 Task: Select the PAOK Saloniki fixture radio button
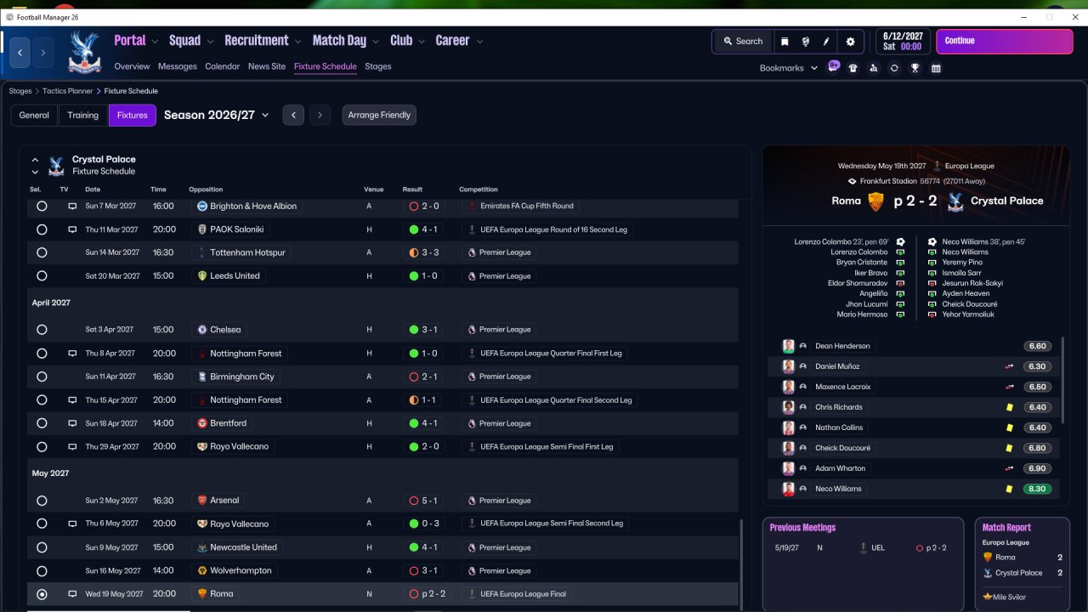tap(42, 229)
